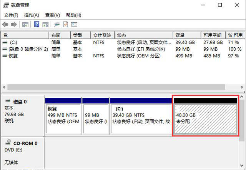Sort by the 卷 column header
Image resolution: width=246 pixels, height=170 pixels.
[25, 35]
